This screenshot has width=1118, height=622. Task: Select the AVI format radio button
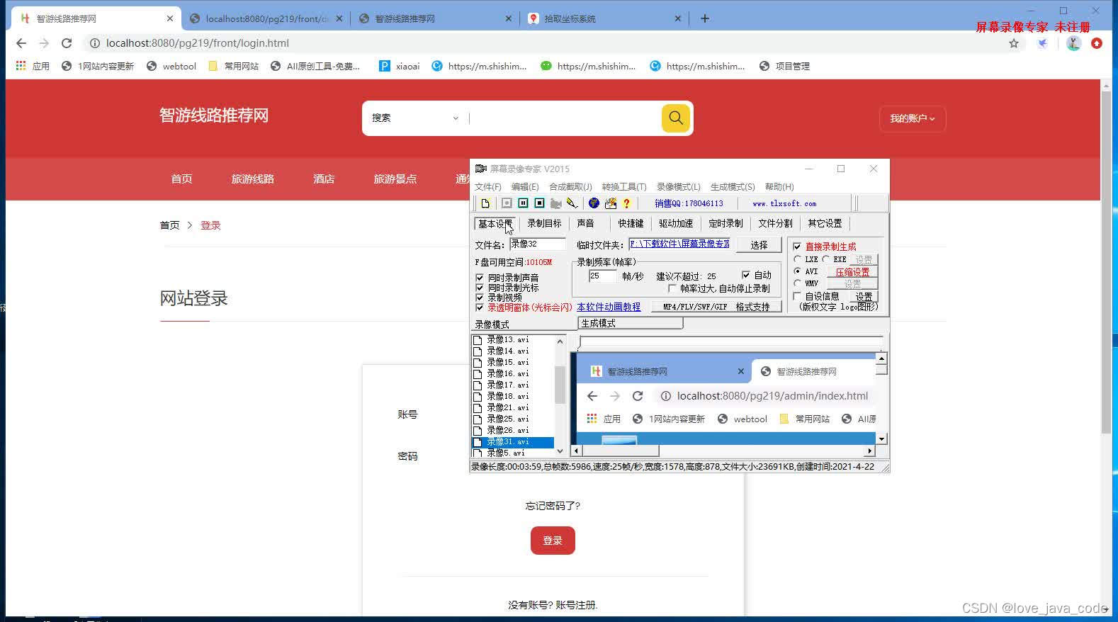(798, 271)
